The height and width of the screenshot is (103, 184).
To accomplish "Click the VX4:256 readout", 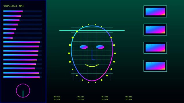I will [105, 97].
